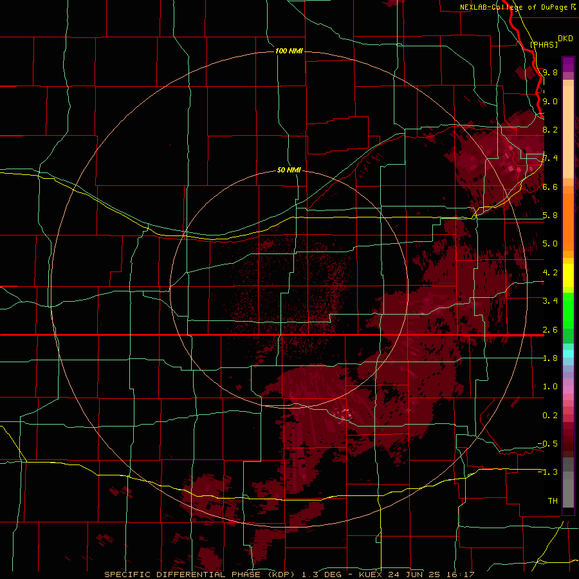Image resolution: width=579 pixels, height=579 pixels.
Task: Click the 100 NMI range ring label
Action: pos(289,51)
